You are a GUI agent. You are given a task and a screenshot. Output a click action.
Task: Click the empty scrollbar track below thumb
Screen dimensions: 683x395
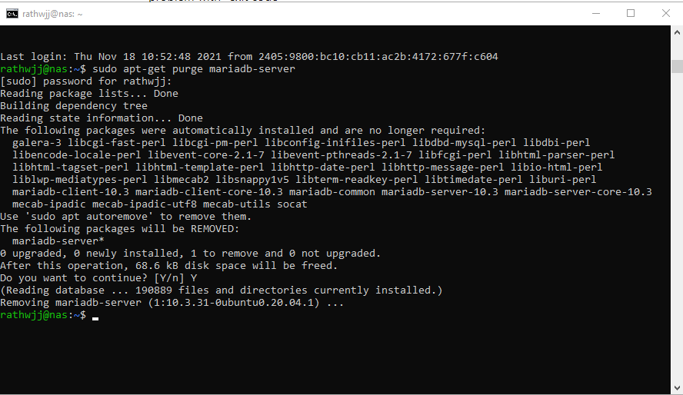(676, 231)
